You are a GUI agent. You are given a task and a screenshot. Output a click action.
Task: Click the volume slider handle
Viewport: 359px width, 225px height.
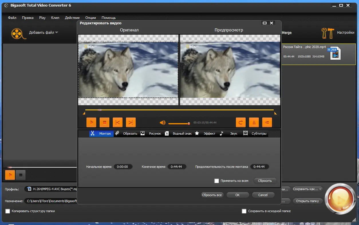click(x=189, y=124)
